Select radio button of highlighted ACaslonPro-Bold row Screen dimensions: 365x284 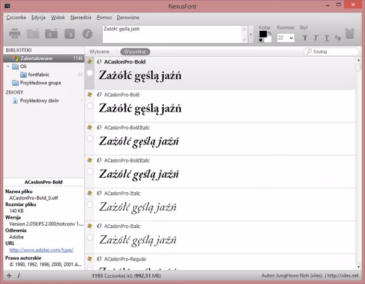(90, 73)
